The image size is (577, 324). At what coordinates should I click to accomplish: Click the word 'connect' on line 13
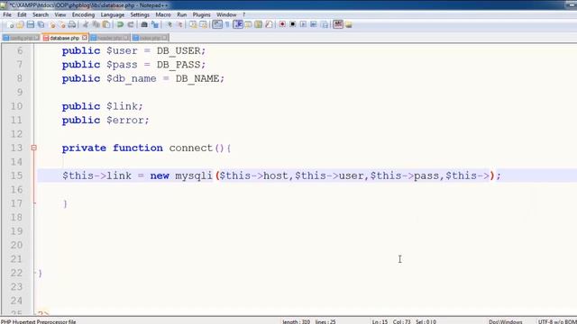point(191,148)
